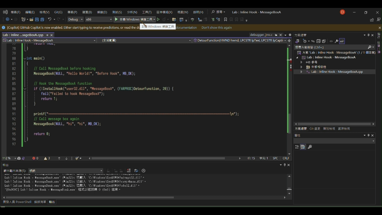Viewport: 382px width, 215px height.
Task: Click sync with active document icon
Action: (x=313, y=41)
